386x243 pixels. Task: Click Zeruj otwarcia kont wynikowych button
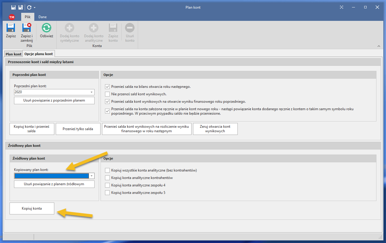[215, 129]
